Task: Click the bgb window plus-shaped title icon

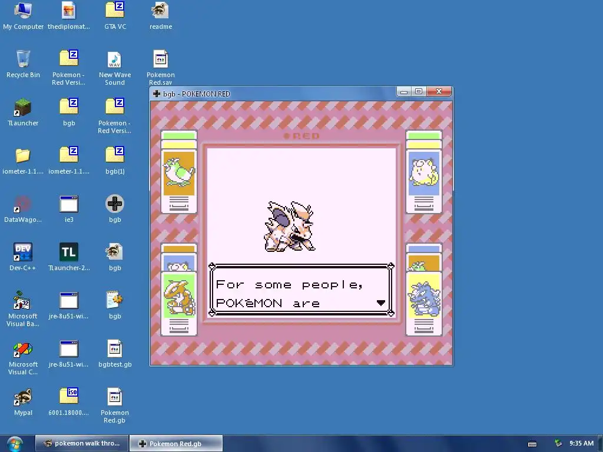Action: [157, 94]
